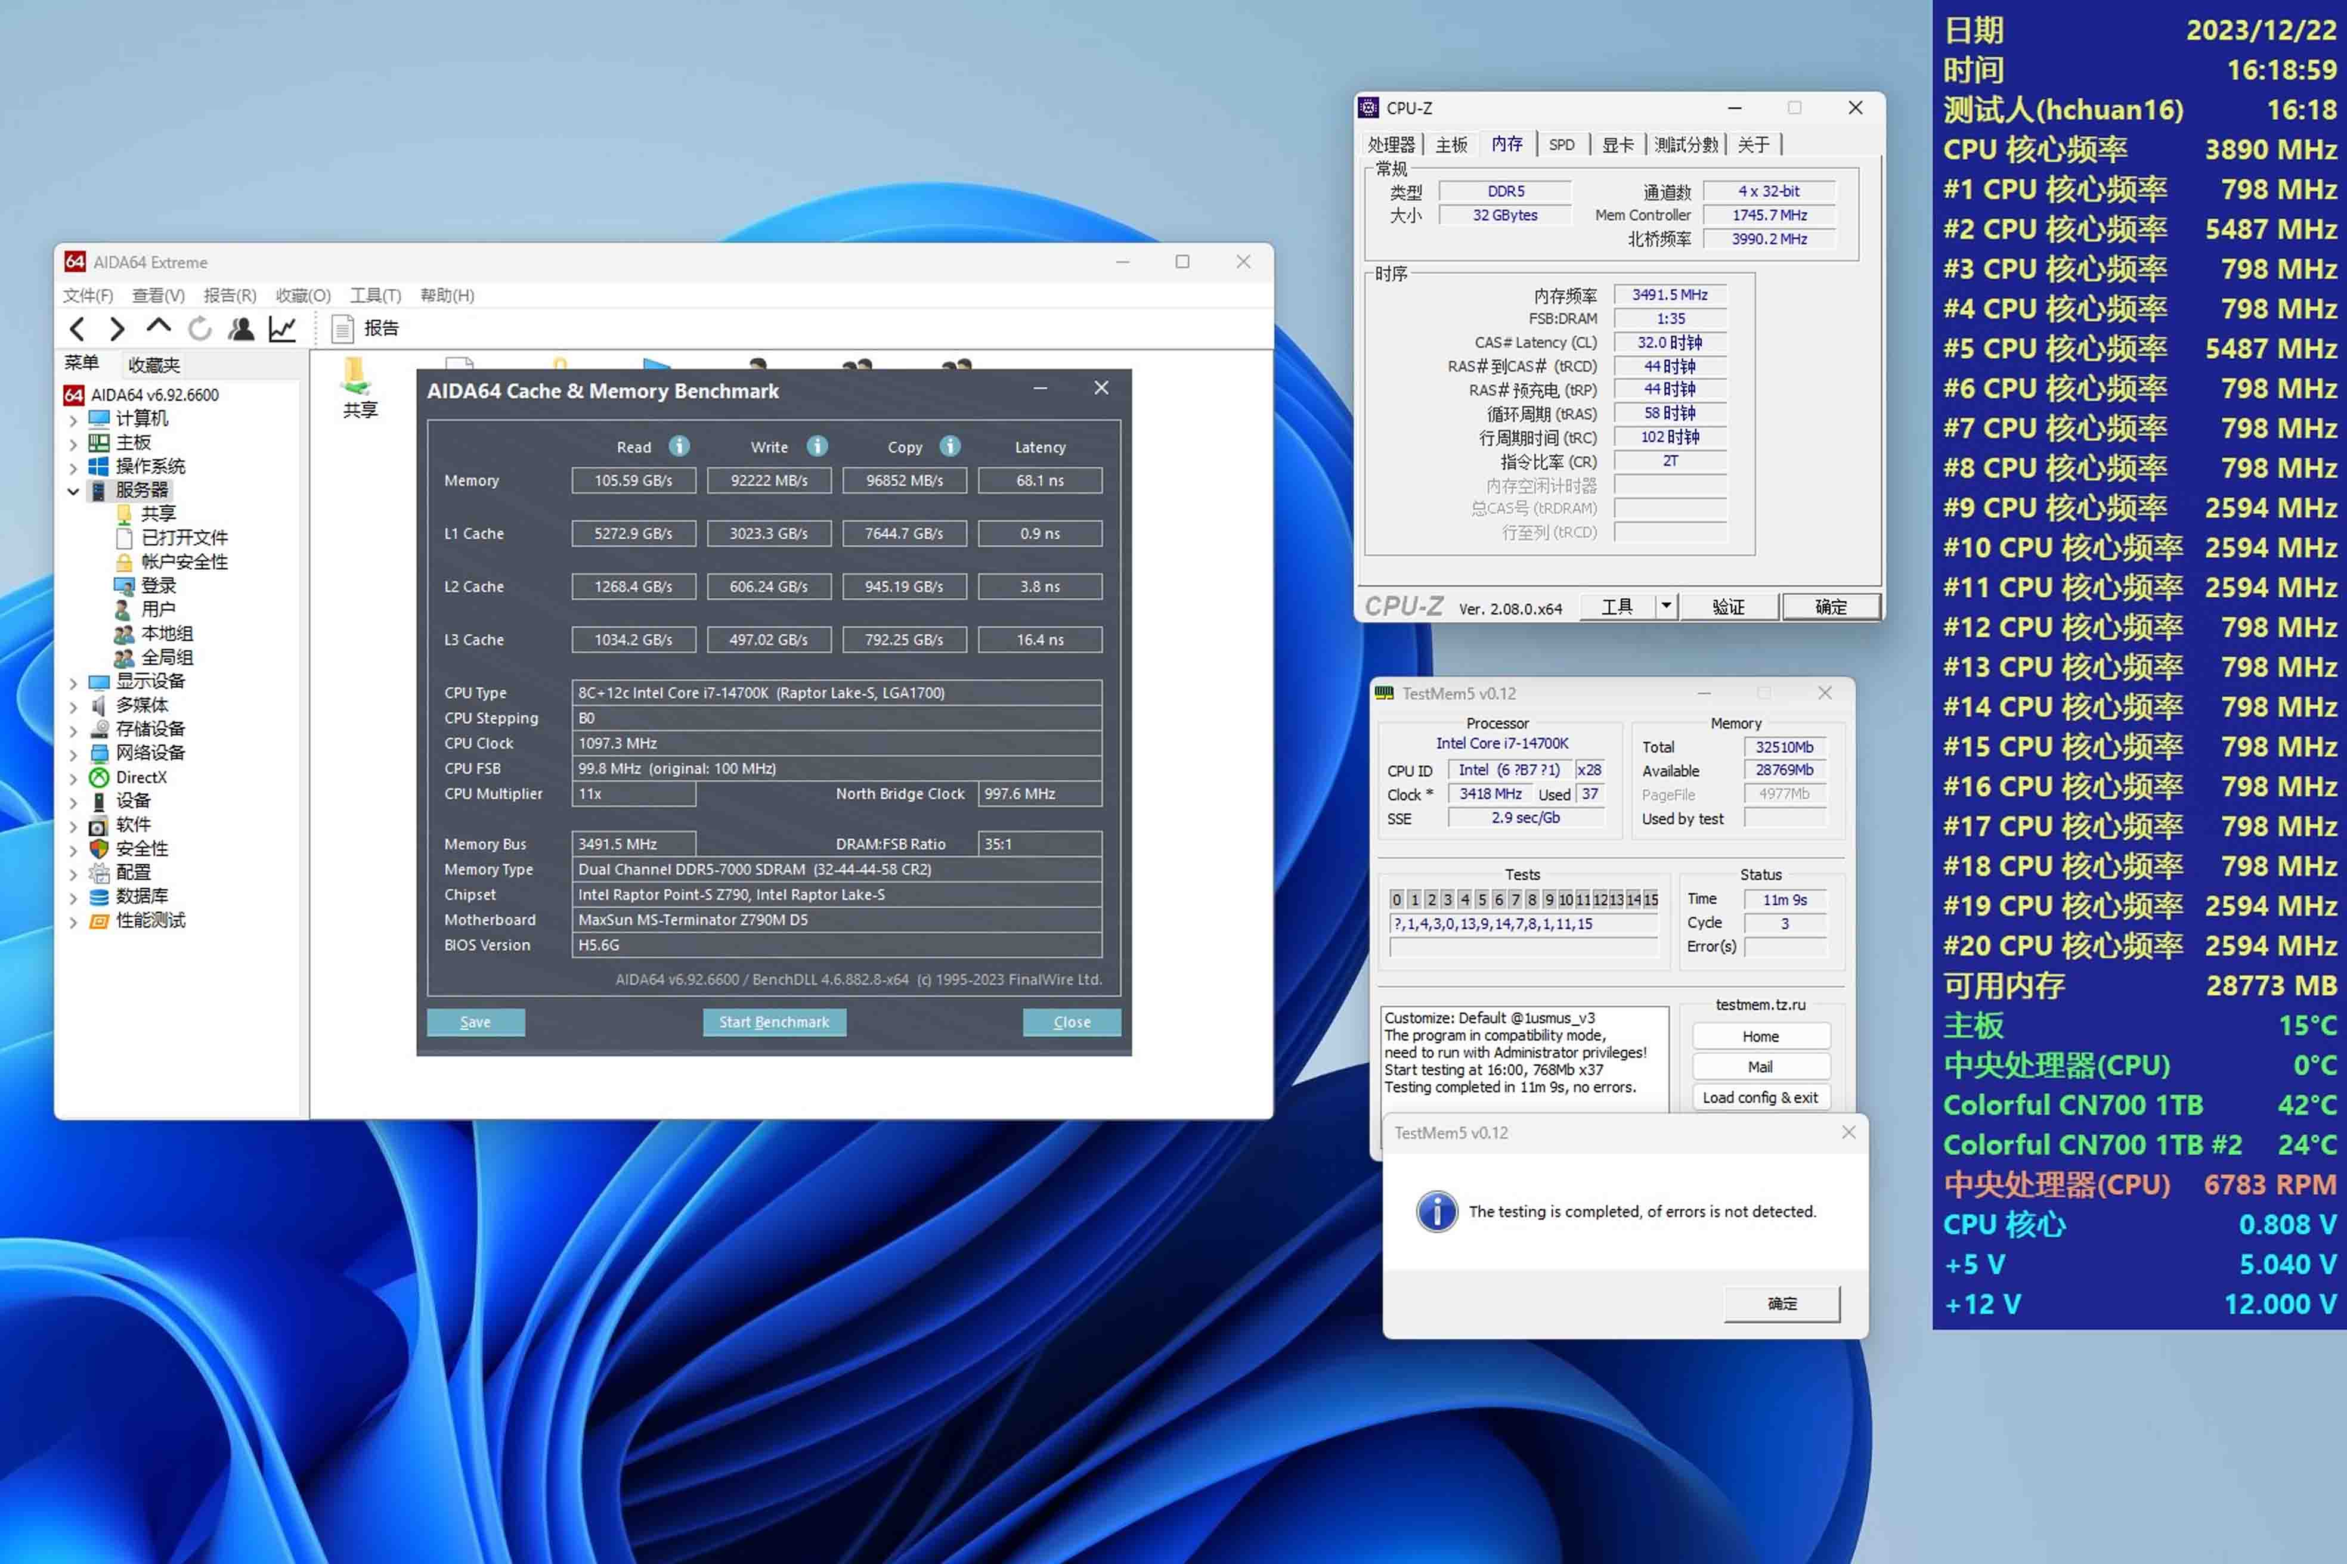This screenshot has width=2347, height=1564.
Task: Click the Memory Read 105.59 GB/s value
Action: 634,481
